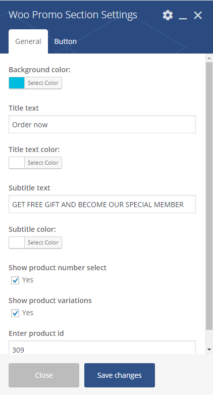Click the Subtitle text input field
The width and height of the screenshot is (213, 395).
coord(102,204)
